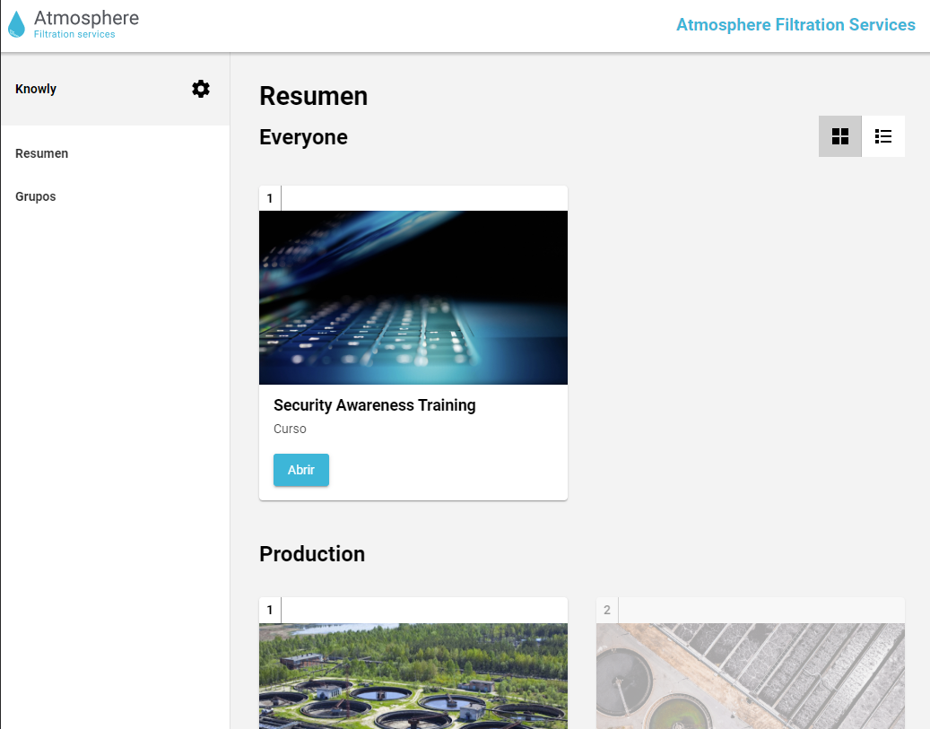
Task: Click the Production section heading
Action: [312, 554]
